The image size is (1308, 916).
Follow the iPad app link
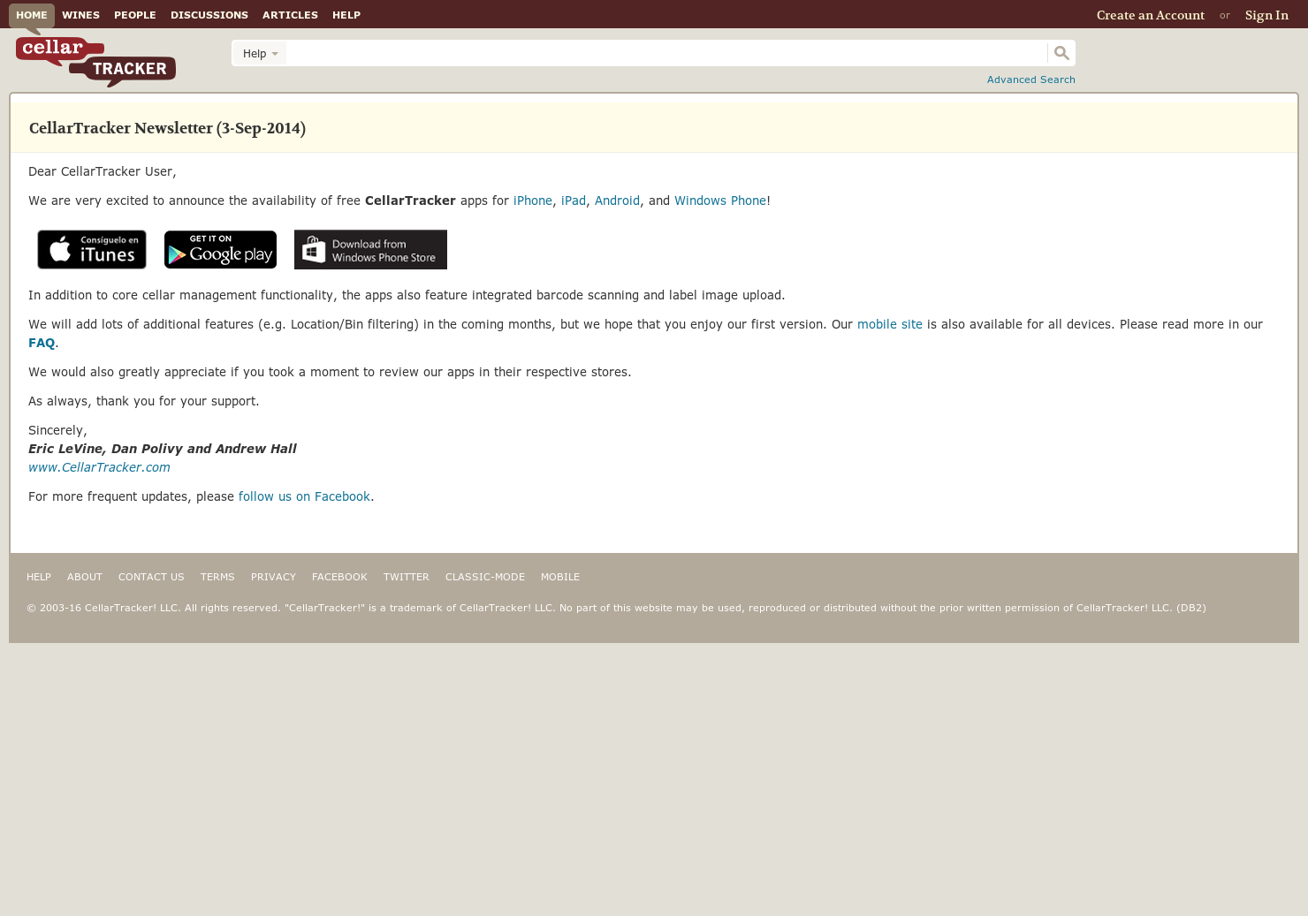point(574,201)
